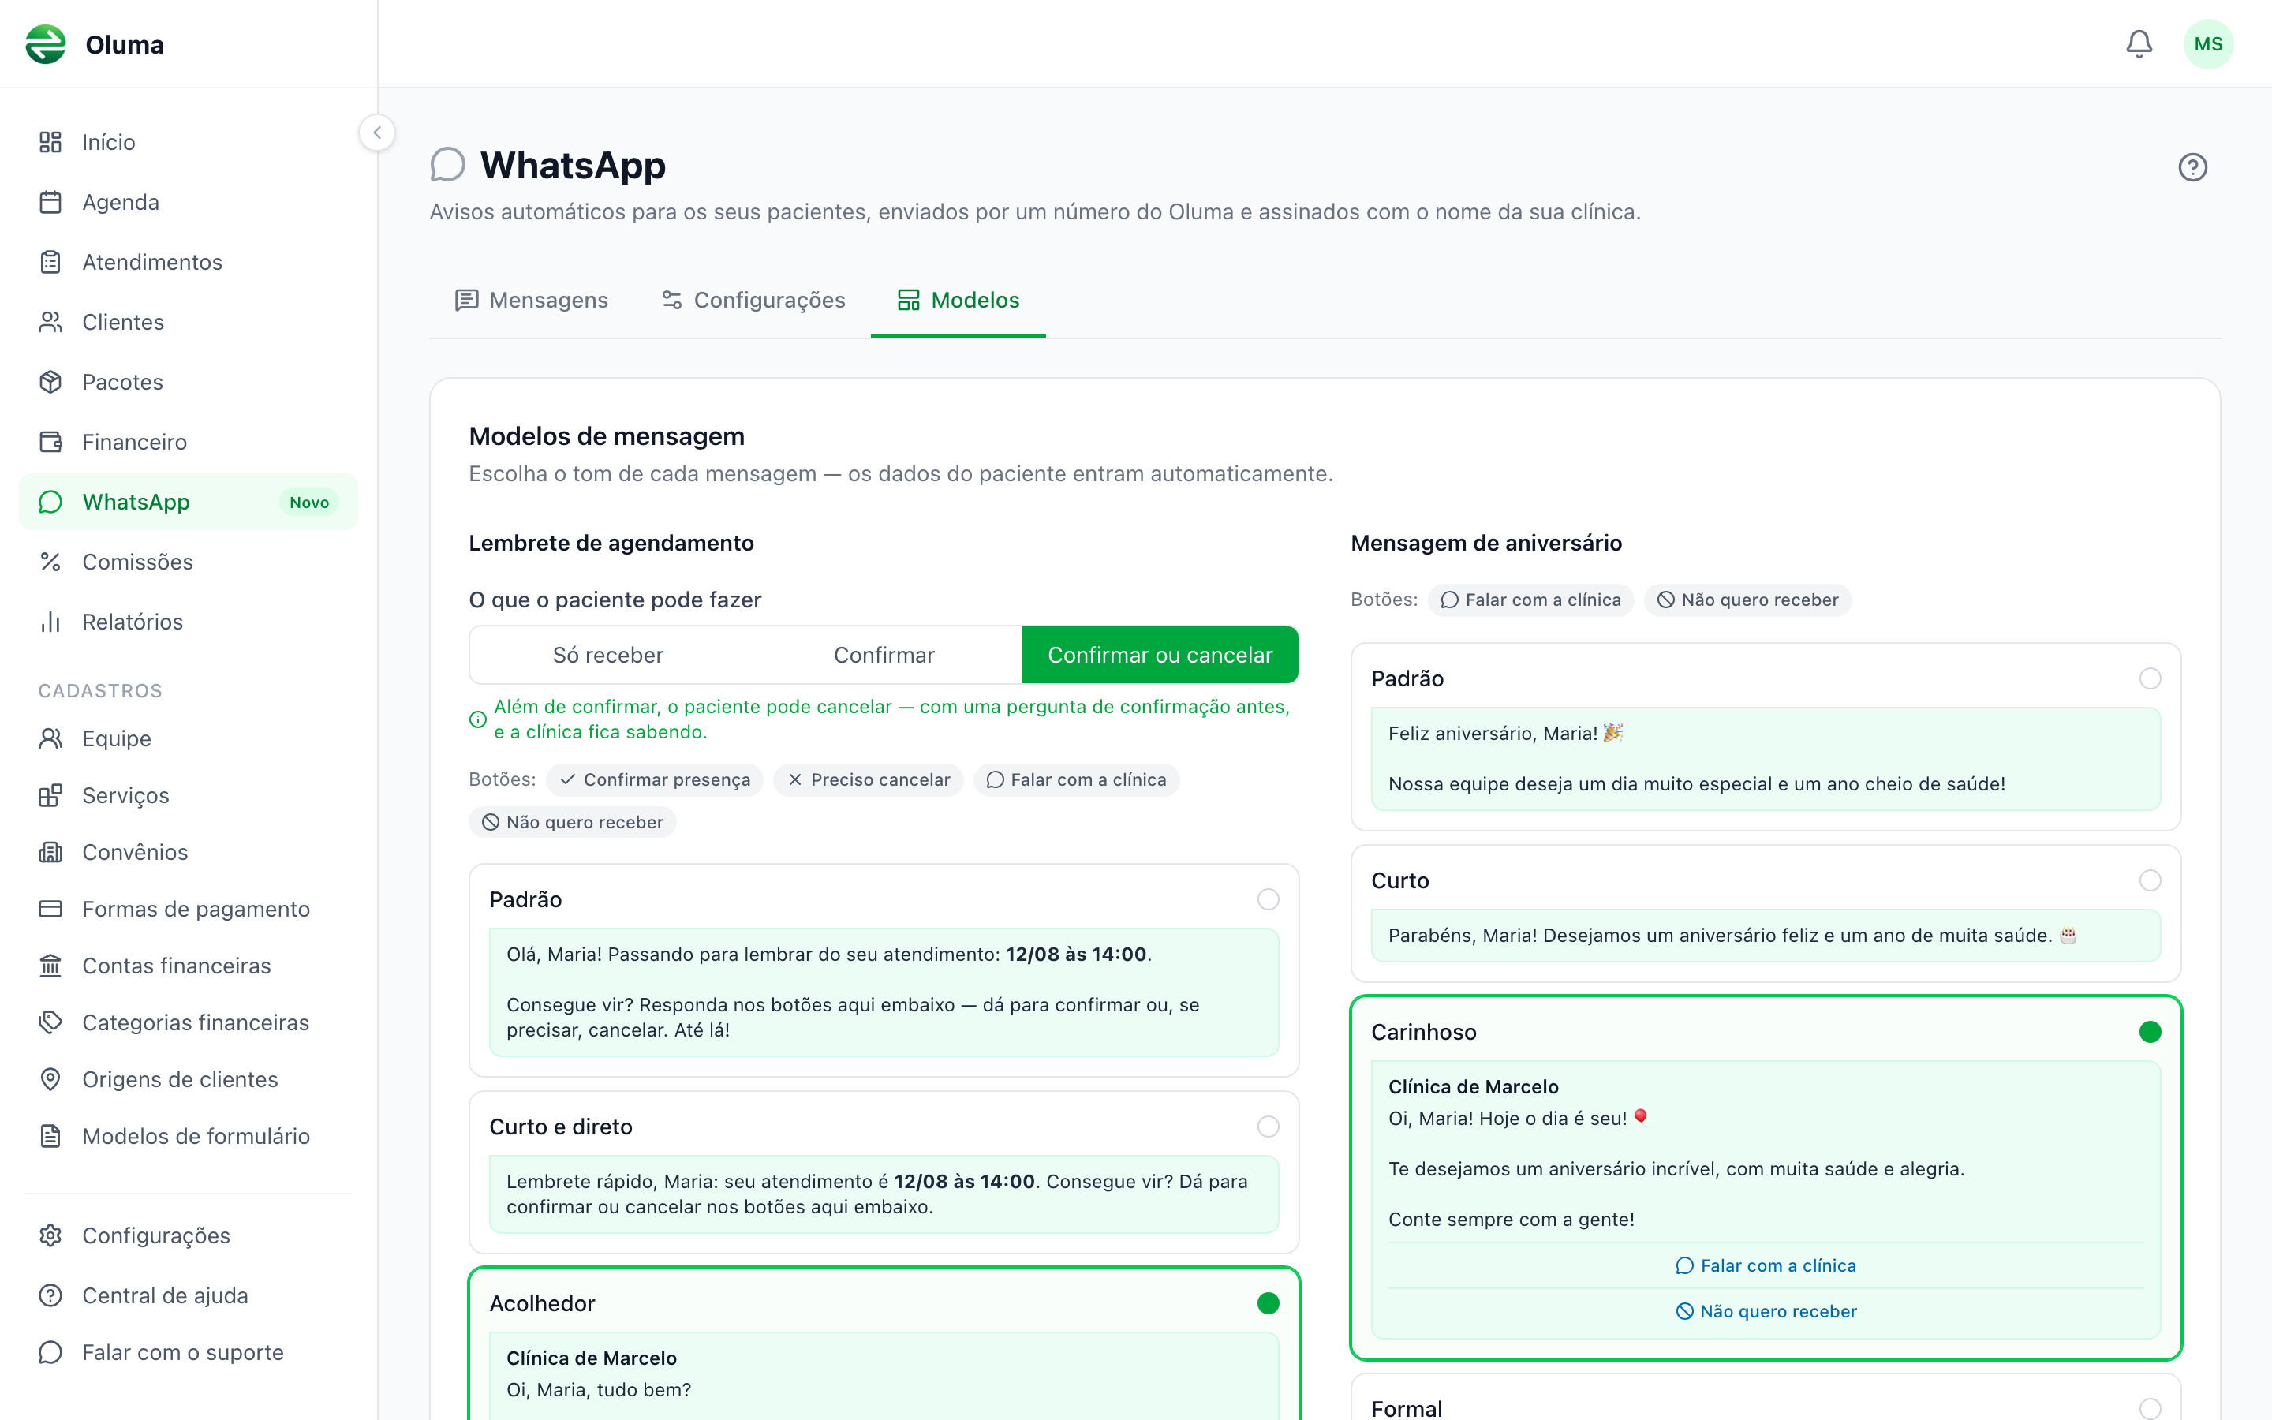The width and height of the screenshot is (2272, 1420).
Task: Click the 'Mensagem de aniversário' heading
Action: click(x=1486, y=543)
